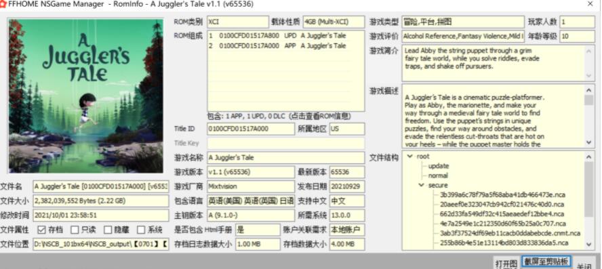Select the root tree node label
This screenshot has height=269, width=602.
point(423,156)
